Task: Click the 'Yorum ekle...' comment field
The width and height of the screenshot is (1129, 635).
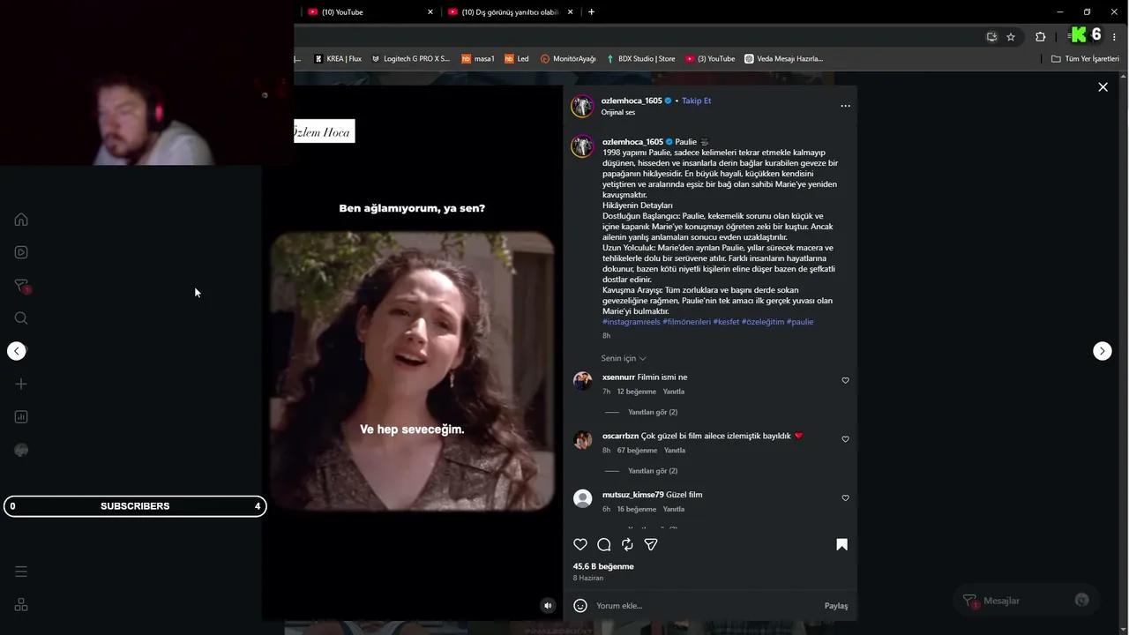Action: click(x=706, y=606)
